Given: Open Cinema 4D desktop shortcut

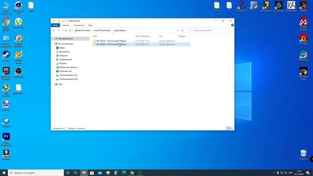Looking at the screenshot, I should 19,8.
